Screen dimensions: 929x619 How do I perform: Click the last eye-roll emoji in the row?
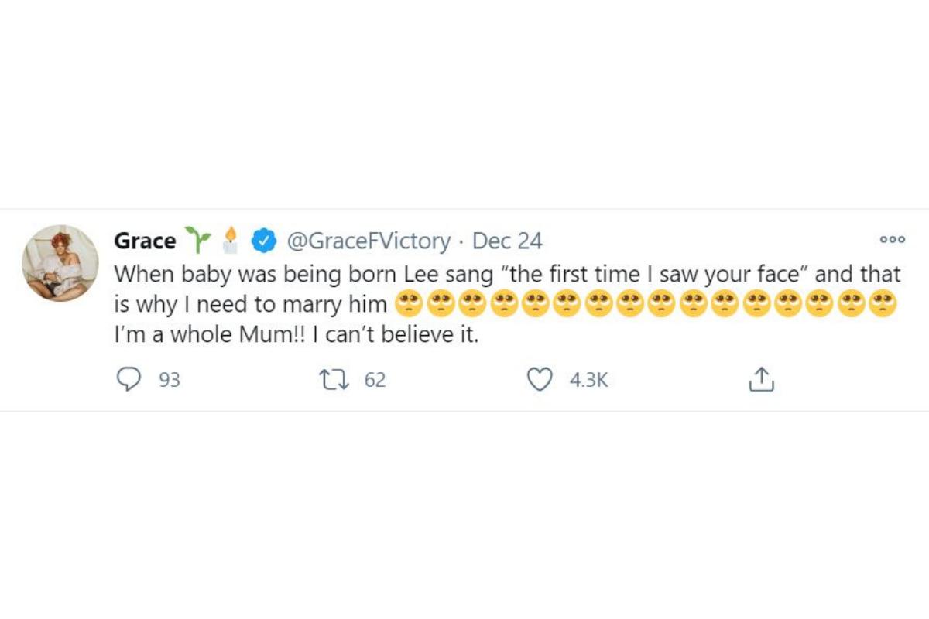pos(883,304)
